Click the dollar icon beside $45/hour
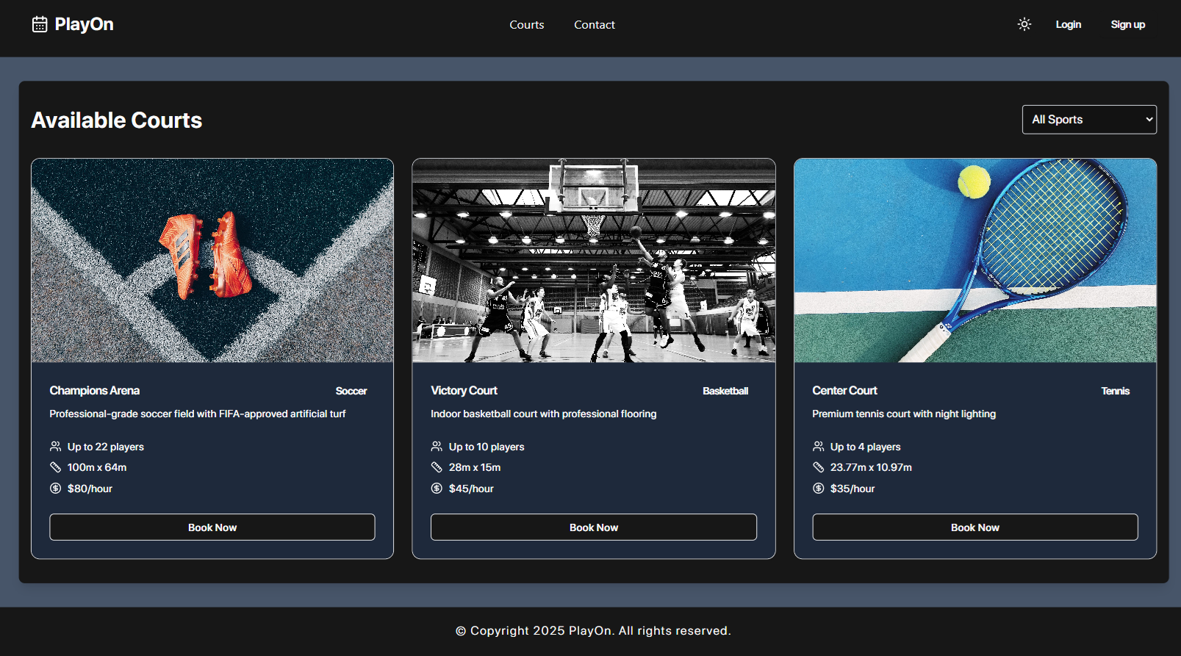Screen dimensions: 1181x656 pos(437,489)
